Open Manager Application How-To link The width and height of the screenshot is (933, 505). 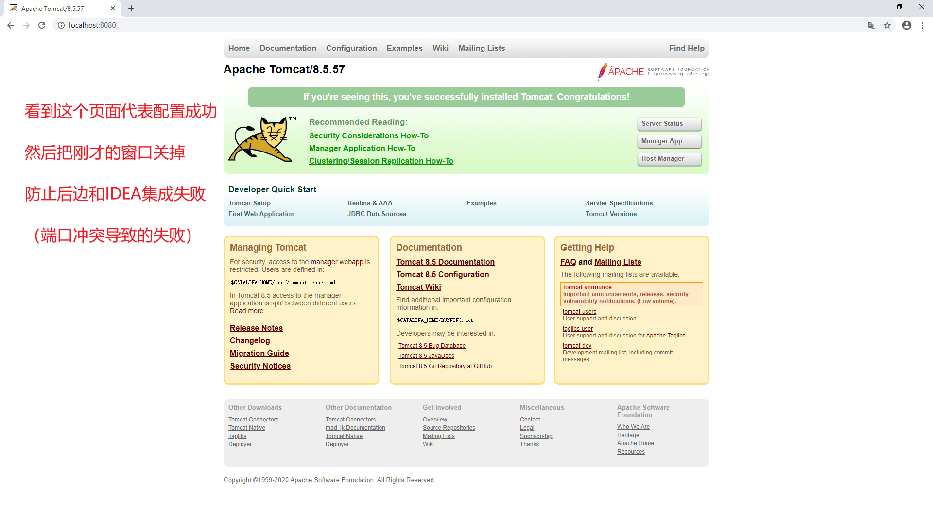(362, 149)
